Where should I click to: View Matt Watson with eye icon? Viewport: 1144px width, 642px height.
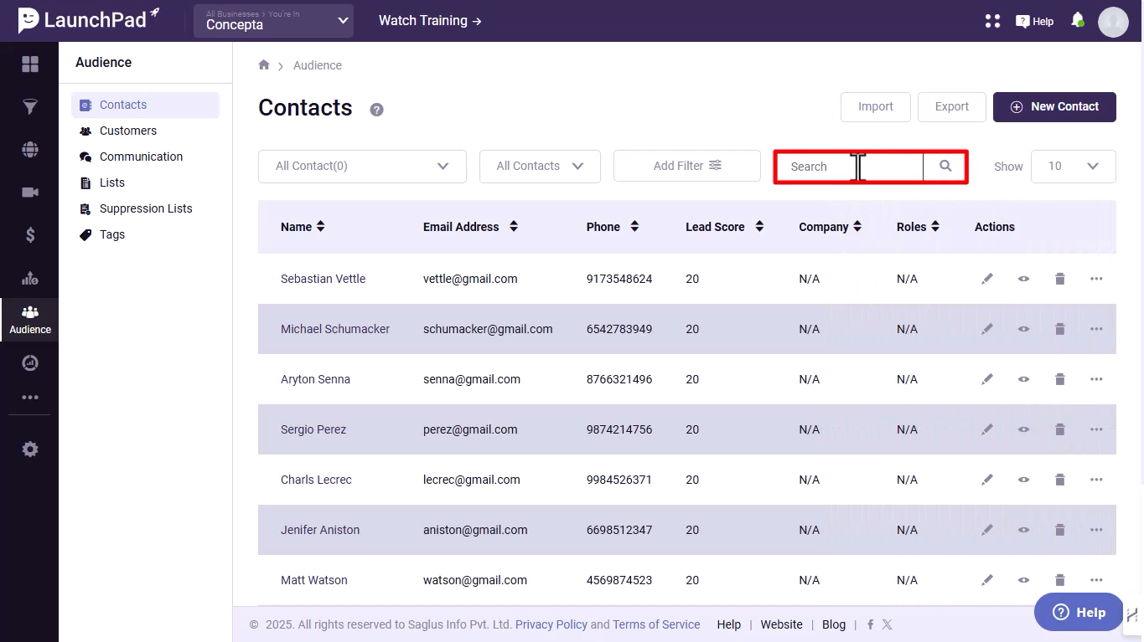[1023, 580]
